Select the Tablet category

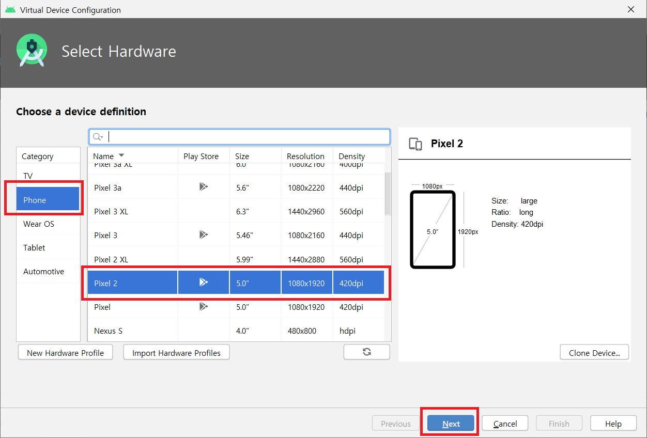(48, 247)
